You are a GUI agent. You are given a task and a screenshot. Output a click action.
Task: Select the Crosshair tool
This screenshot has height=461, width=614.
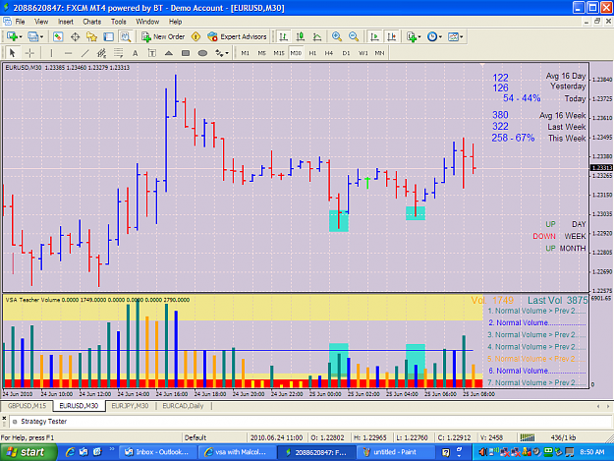[29, 53]
